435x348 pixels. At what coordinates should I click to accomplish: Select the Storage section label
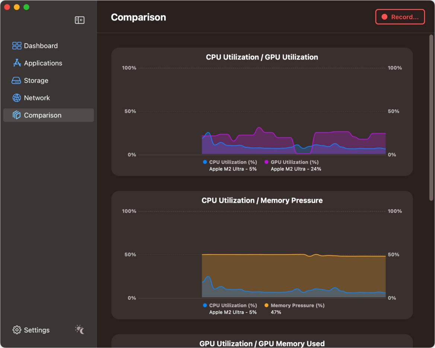click(36, 80)
